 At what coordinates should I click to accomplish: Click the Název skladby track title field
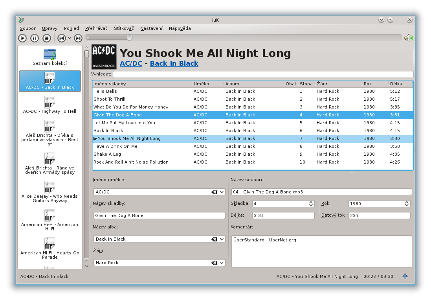[x=160, y=215]
